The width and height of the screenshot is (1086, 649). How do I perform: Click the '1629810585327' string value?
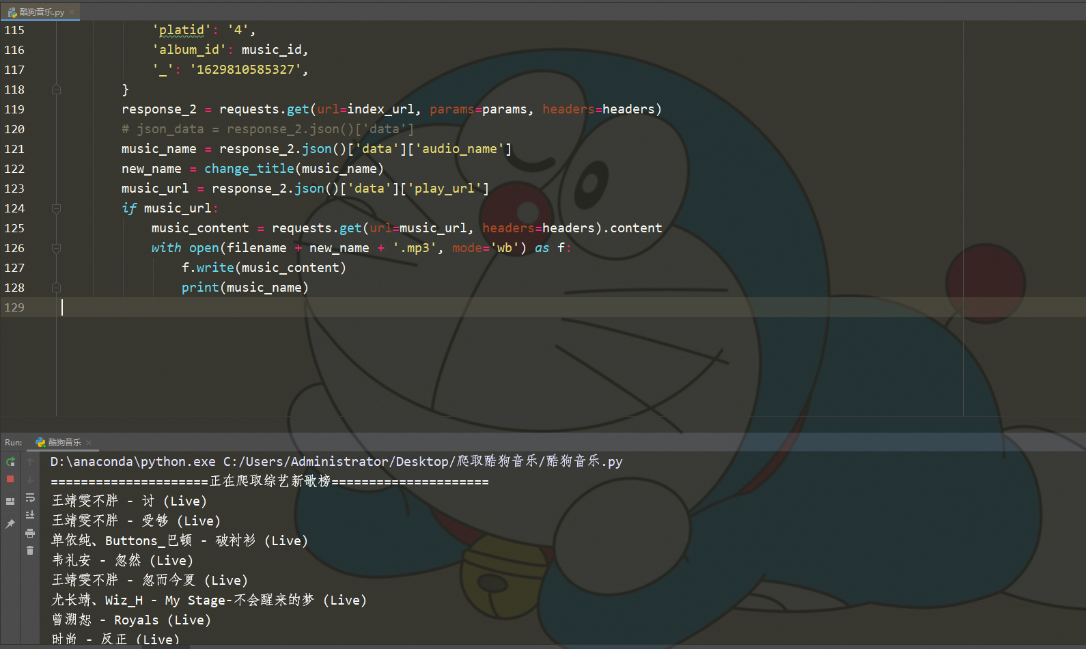pos(245,70)
